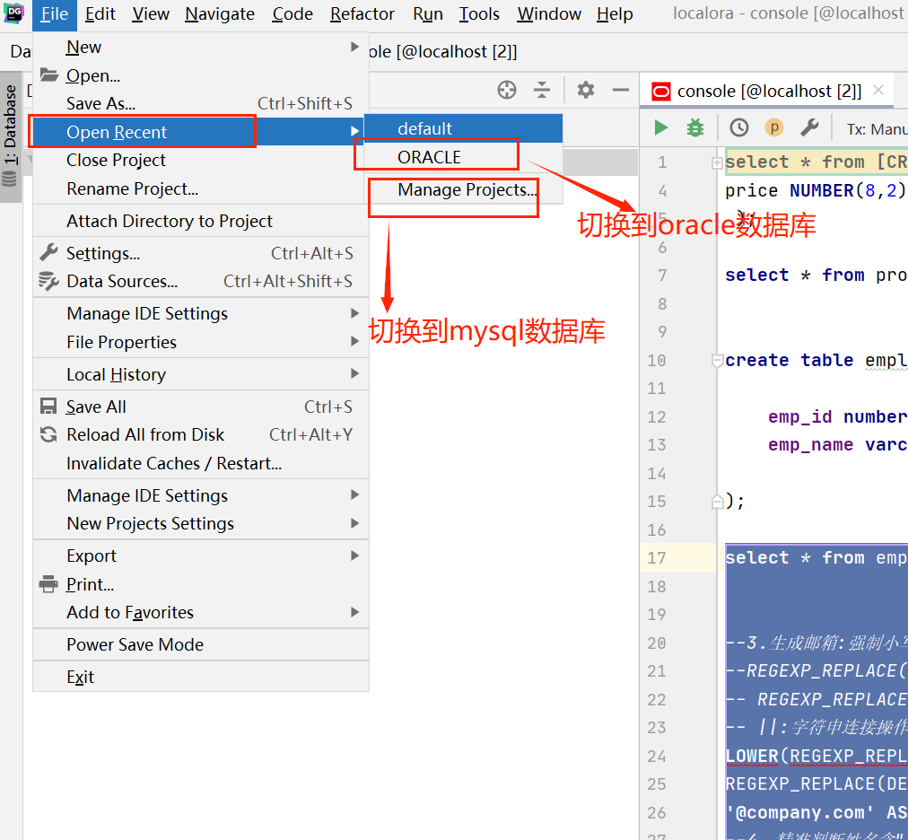Screen dimensions: 908x840
Task: Expand File Properties submenu
Action: point(200,343)
